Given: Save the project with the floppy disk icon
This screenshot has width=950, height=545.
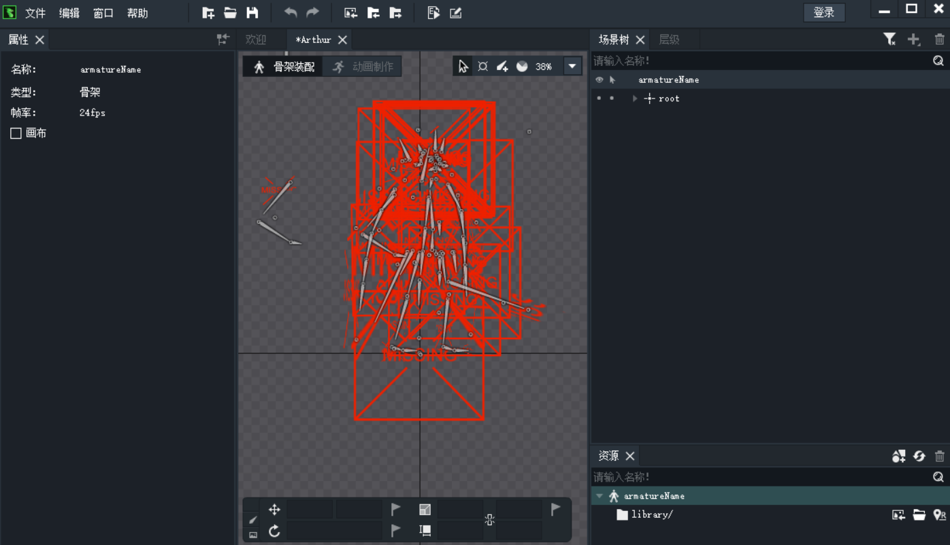Looking at the screenshot, I should point(252,13).
